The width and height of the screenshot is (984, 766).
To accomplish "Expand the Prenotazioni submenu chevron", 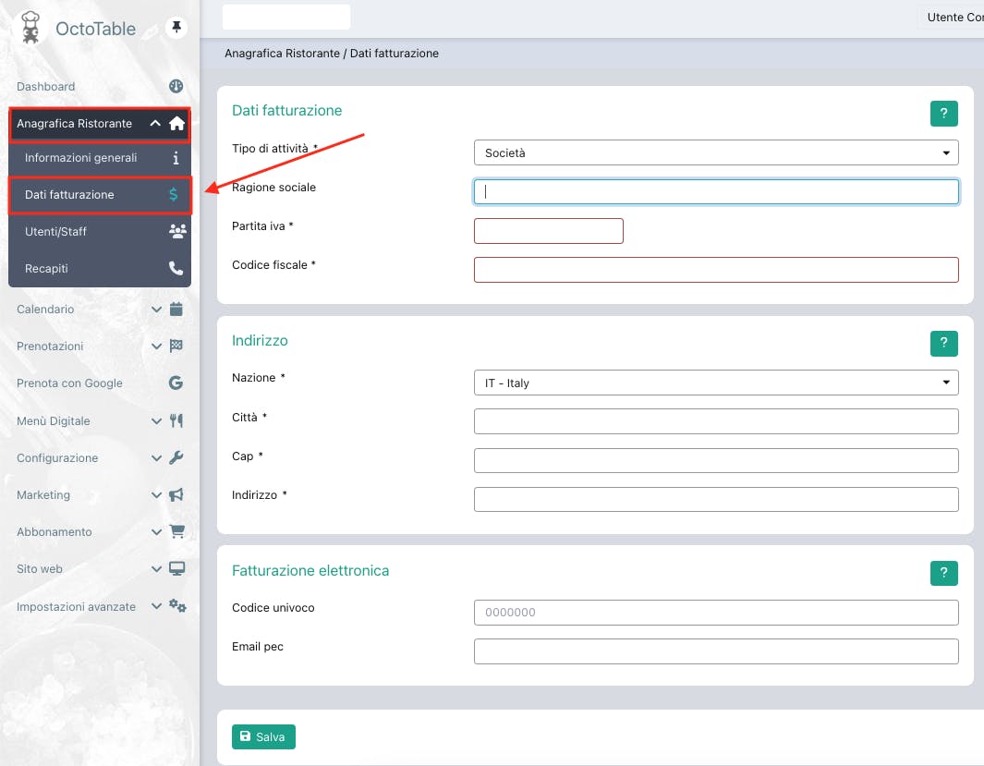I will click(x=156, y=347).
